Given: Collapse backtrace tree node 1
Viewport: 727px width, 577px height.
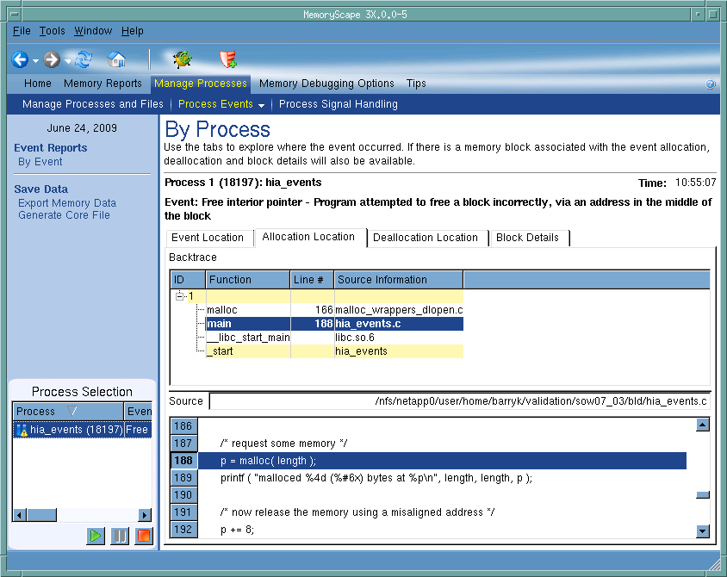Looking at the screenshot, I should click(181, 295).
